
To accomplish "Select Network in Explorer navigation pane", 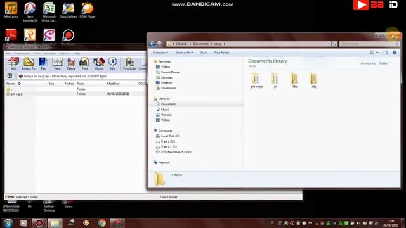I will 162,163.
